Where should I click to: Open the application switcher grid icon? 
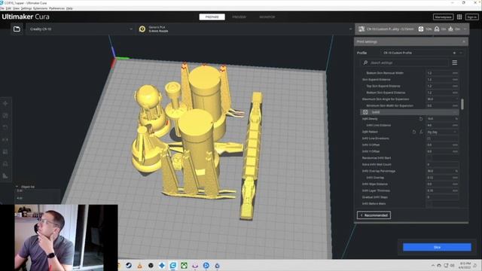click(459, 17)
